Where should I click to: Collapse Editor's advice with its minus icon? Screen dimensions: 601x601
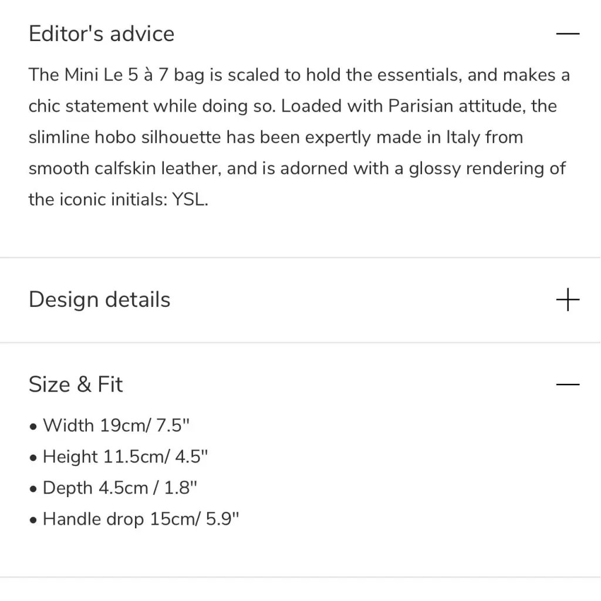[x=568, y=33]
